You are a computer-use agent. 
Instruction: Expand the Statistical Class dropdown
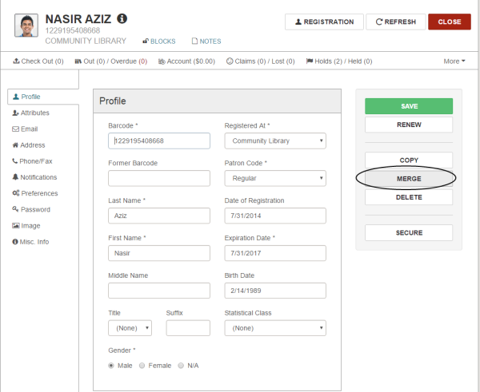(x=274, y=328)
